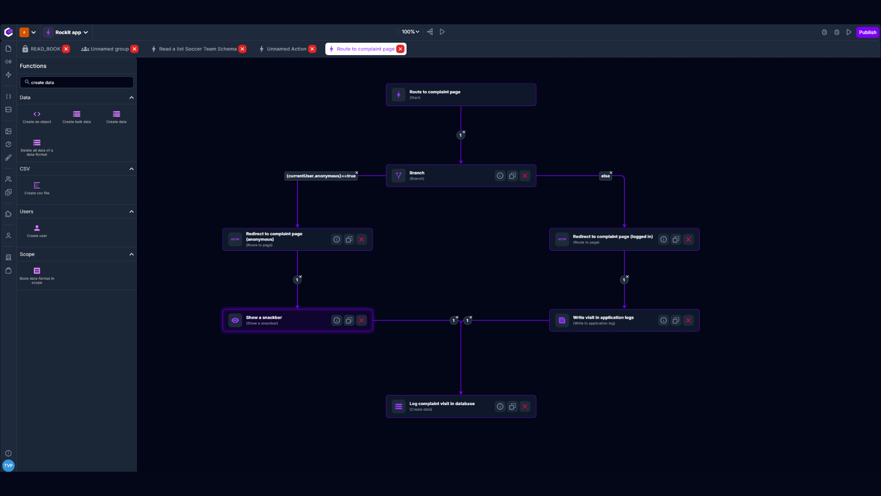Screen dimensions: 881x496
Task: Switch to the READ_BOOK tab
Action: pyautogui.click(x=45, y=49)
